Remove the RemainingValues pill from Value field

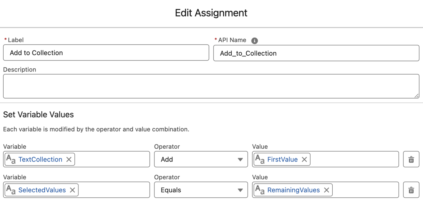(x=327, y=190)
